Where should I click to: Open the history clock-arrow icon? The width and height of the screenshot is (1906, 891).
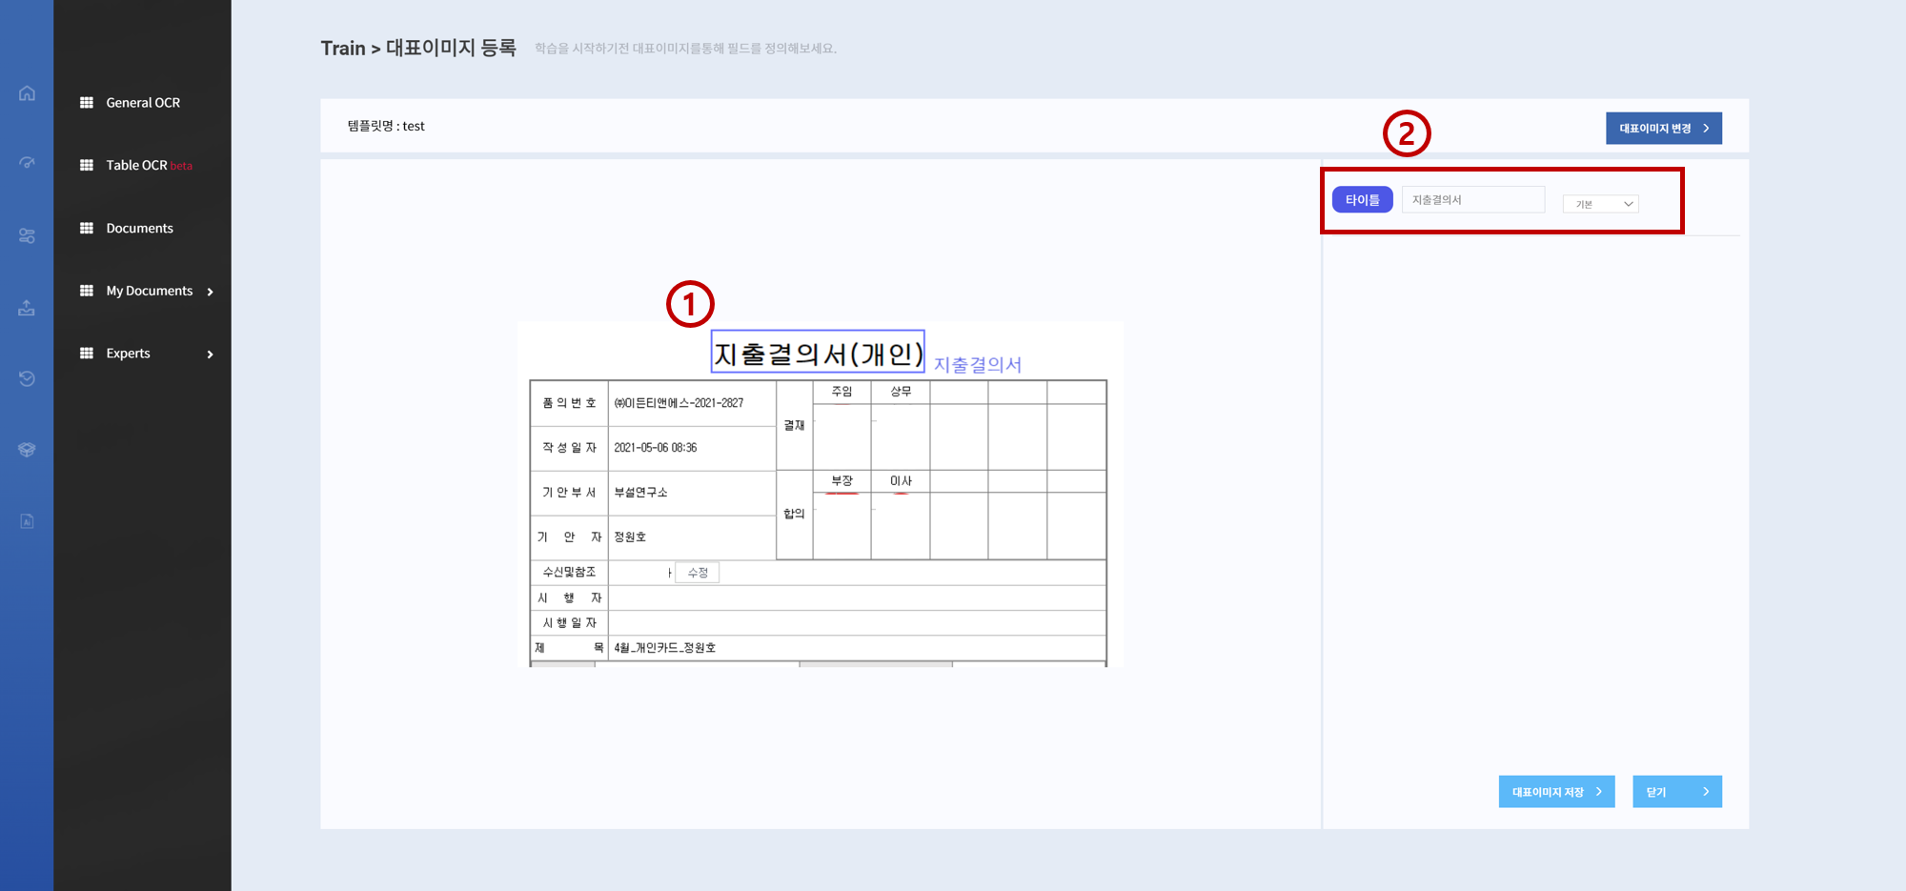pyautogui.click(x=27, y=378)
